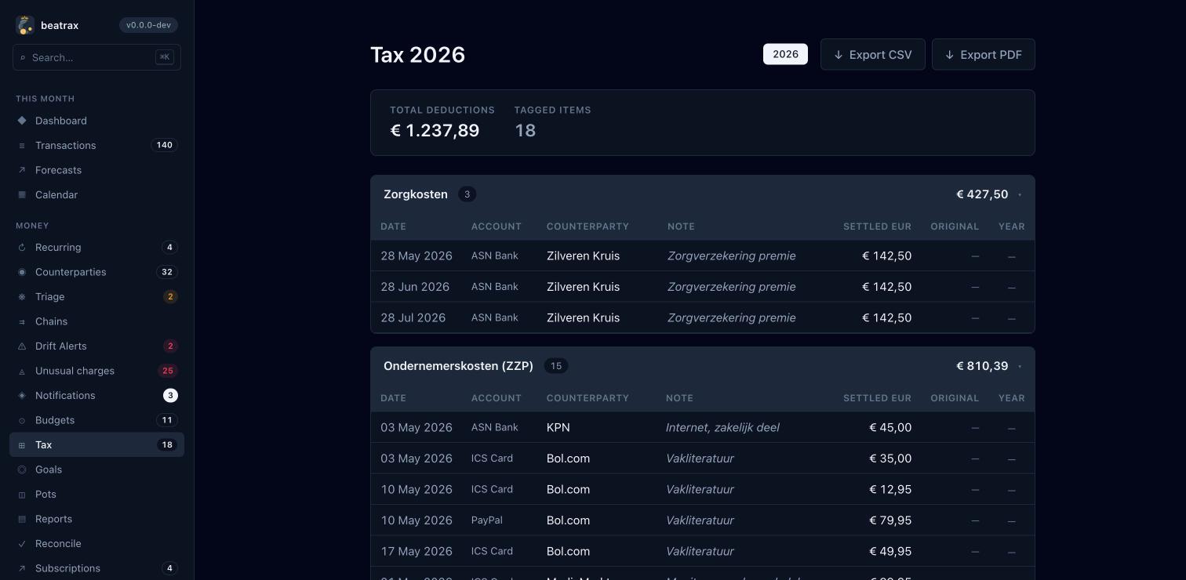Open Zilveren Kruis 28 May row
The height and width of the screenshot is (580, 1186).
click(703, 256)
